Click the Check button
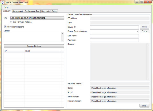153x111 pixels. click(x=144, y=31)
